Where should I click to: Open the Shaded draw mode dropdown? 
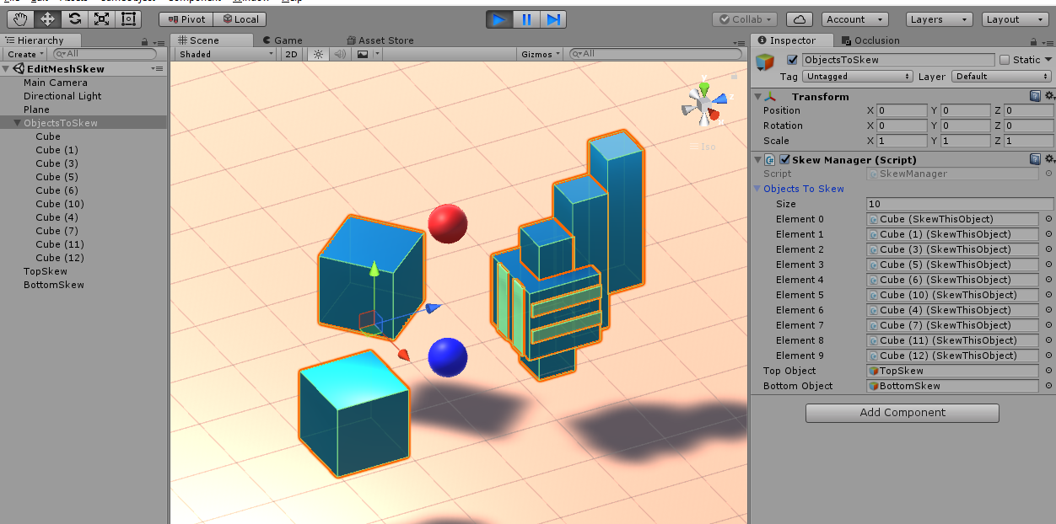[x=226, y=54]
